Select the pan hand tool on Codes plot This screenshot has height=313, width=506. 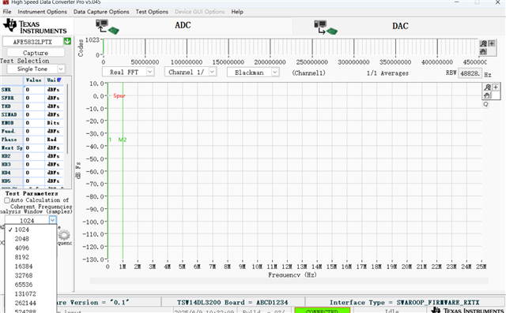(483, 51)
